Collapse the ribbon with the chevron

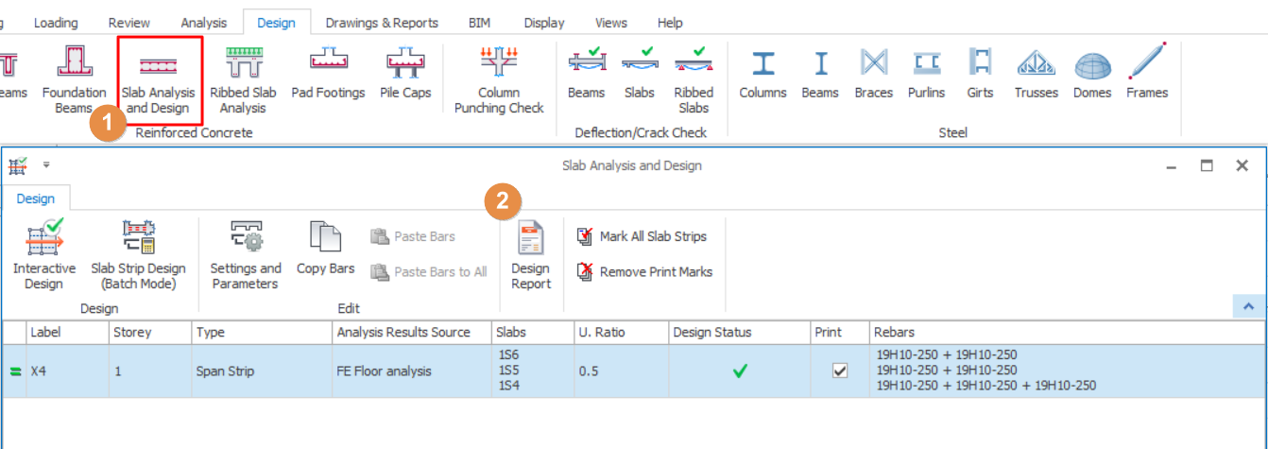click(x=1248, y=306)
